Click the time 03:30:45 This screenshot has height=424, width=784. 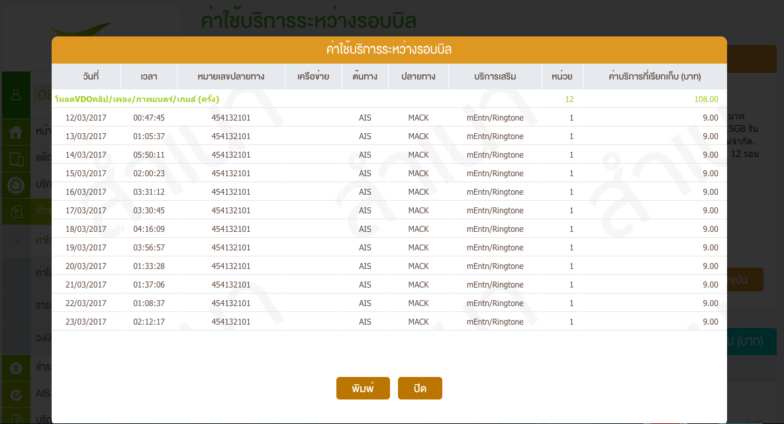(149, 210)
